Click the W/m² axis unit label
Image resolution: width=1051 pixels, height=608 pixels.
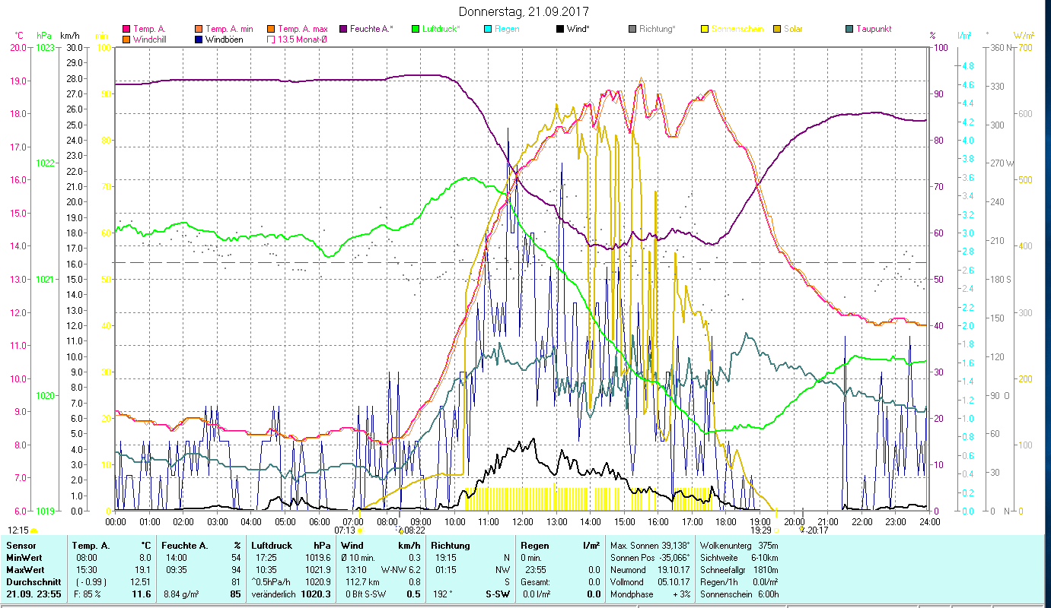(x=1024, y=36)
